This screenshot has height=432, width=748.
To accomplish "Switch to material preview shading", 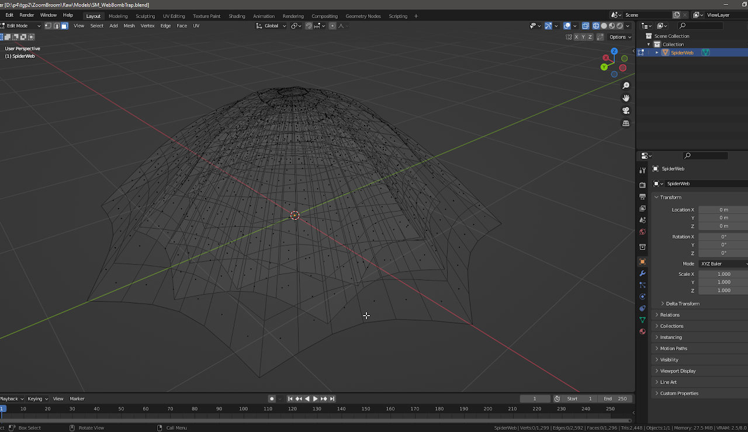I will 612,26.
